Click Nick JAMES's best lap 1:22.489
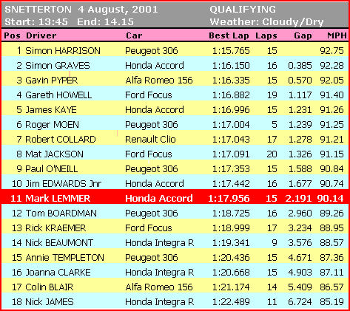Image resolution: width=350 pixels, height=311 pixels. [231, 301]
